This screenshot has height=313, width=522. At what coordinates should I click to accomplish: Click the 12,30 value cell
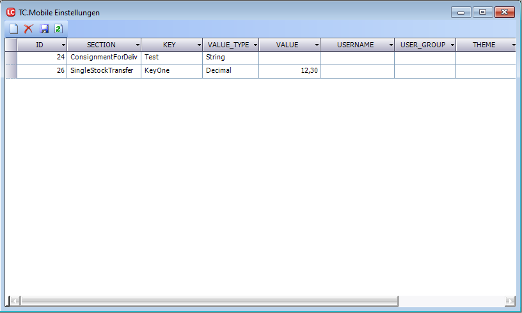tap(289, 71)
